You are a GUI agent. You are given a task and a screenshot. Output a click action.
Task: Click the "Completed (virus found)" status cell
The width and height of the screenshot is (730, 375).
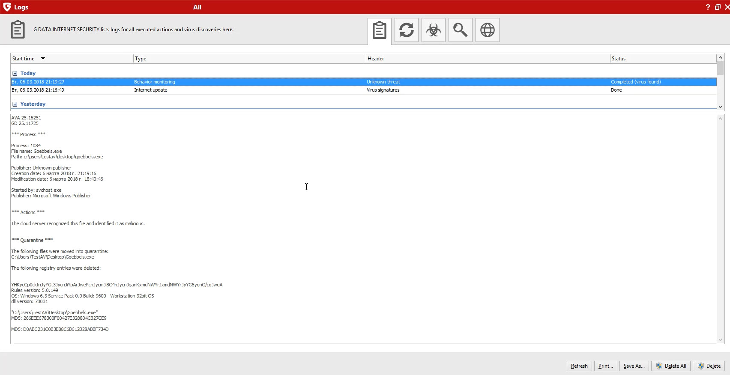pyautogui.click(x=636, y=82)
